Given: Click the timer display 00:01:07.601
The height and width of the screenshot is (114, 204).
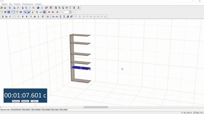Looking at the screenshot, I should (25, 95).
